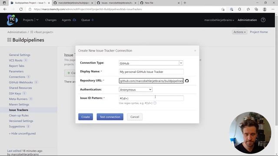Reload the page with refresh icon
Screen dimensions: 278x156
point(21,9)
